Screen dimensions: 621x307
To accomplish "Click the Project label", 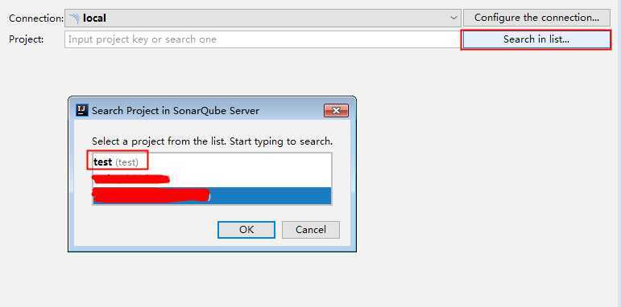I will coord(26,39).
